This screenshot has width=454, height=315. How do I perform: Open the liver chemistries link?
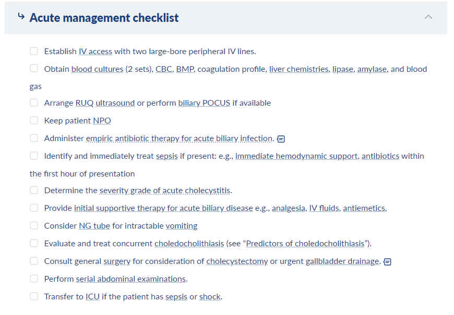(299, 69)
